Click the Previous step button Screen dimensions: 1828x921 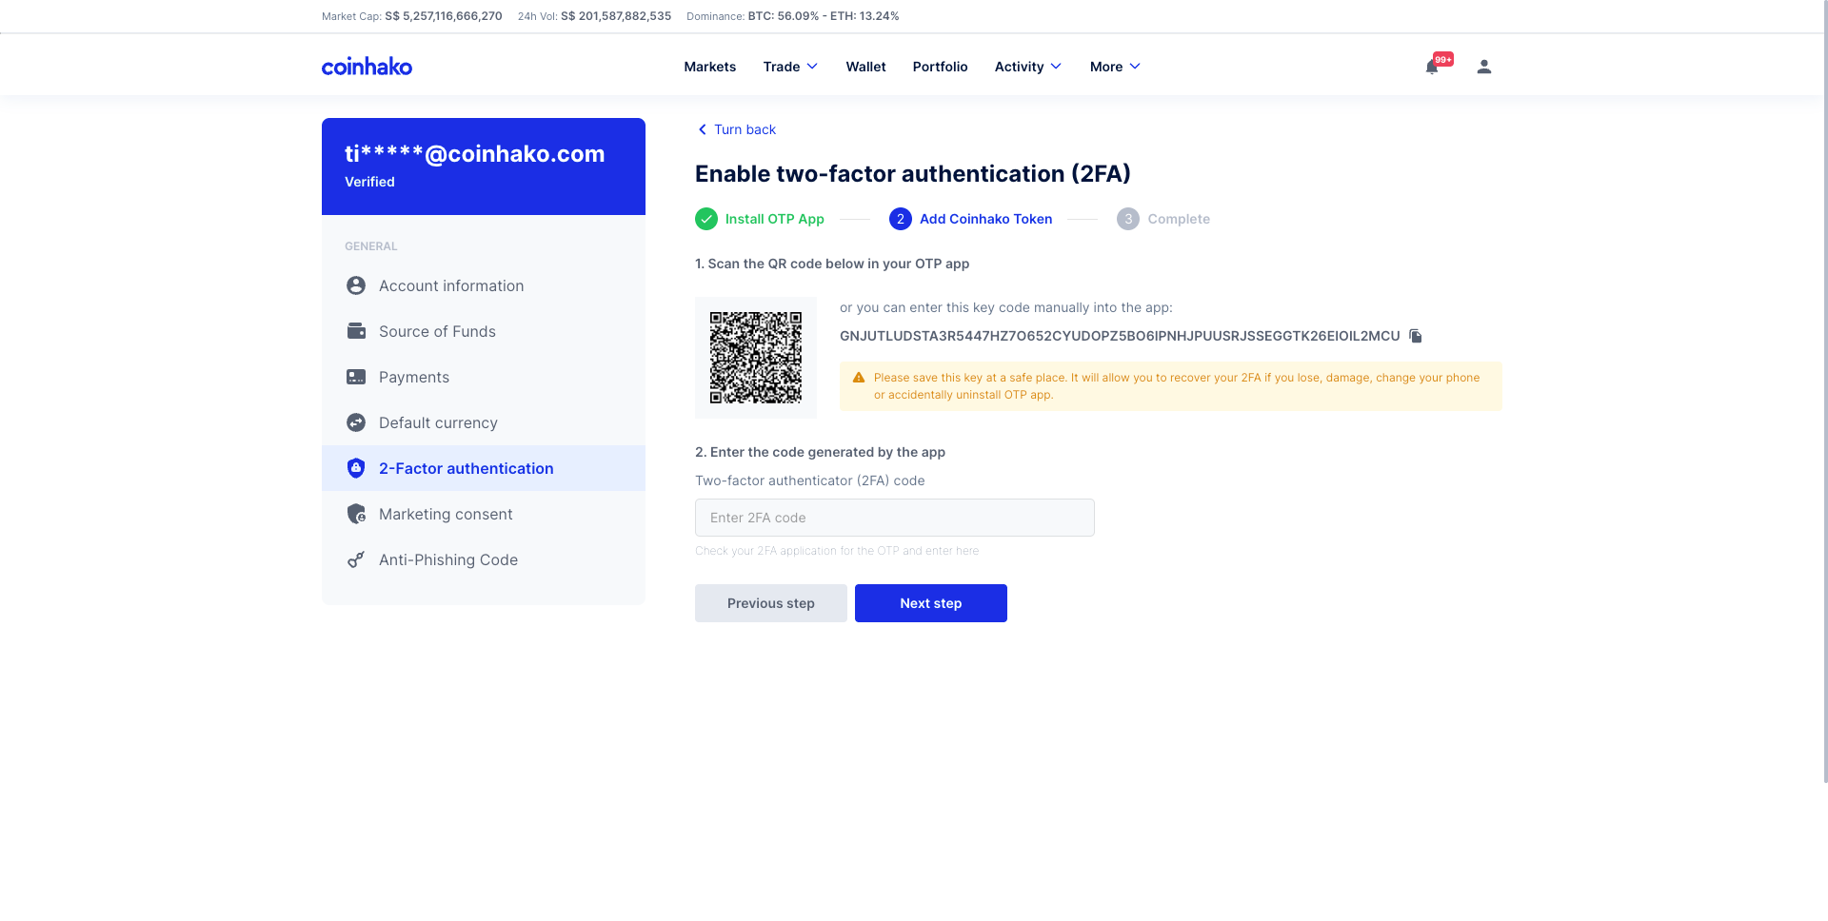pyautogui.click(x=770, y=603)
